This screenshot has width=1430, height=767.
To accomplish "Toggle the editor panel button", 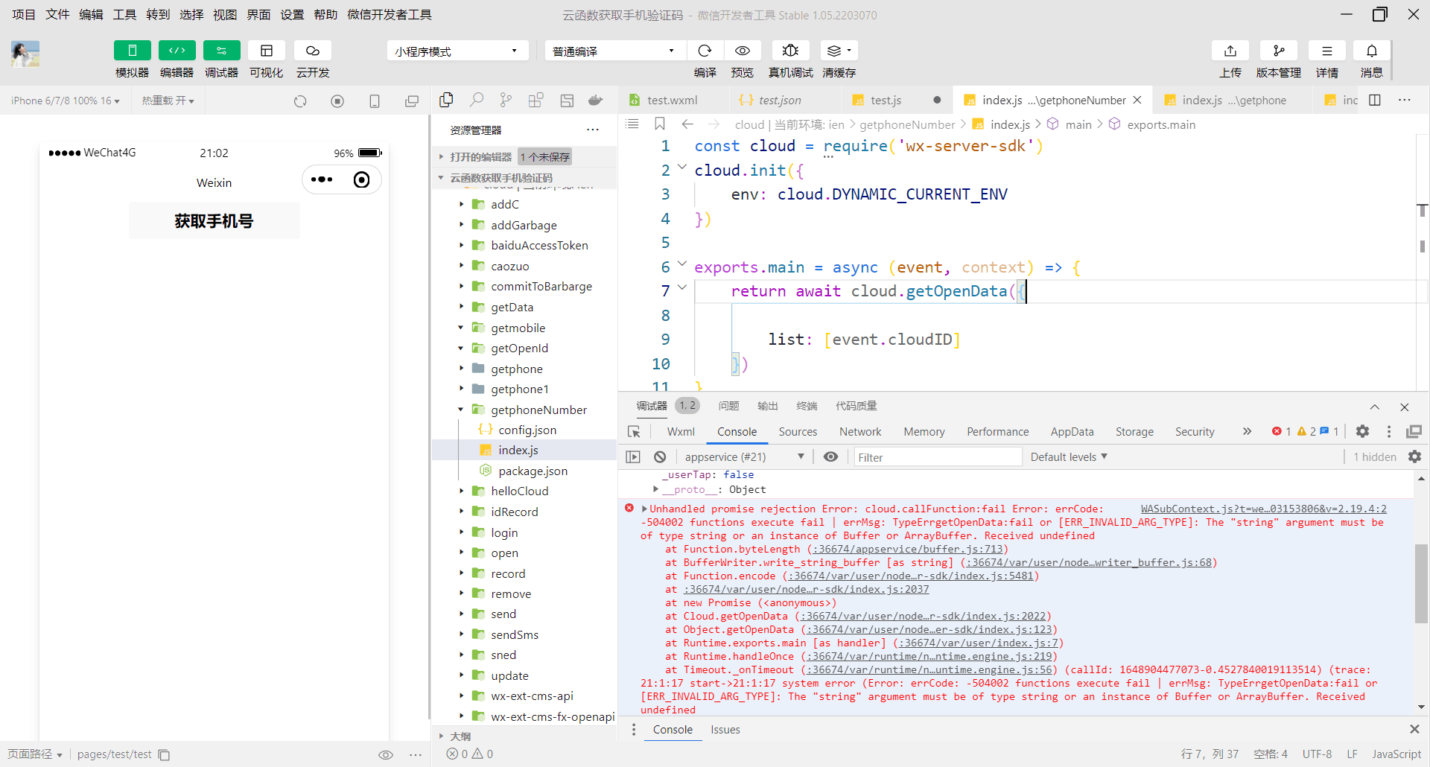I will click(x=177, y=51).
